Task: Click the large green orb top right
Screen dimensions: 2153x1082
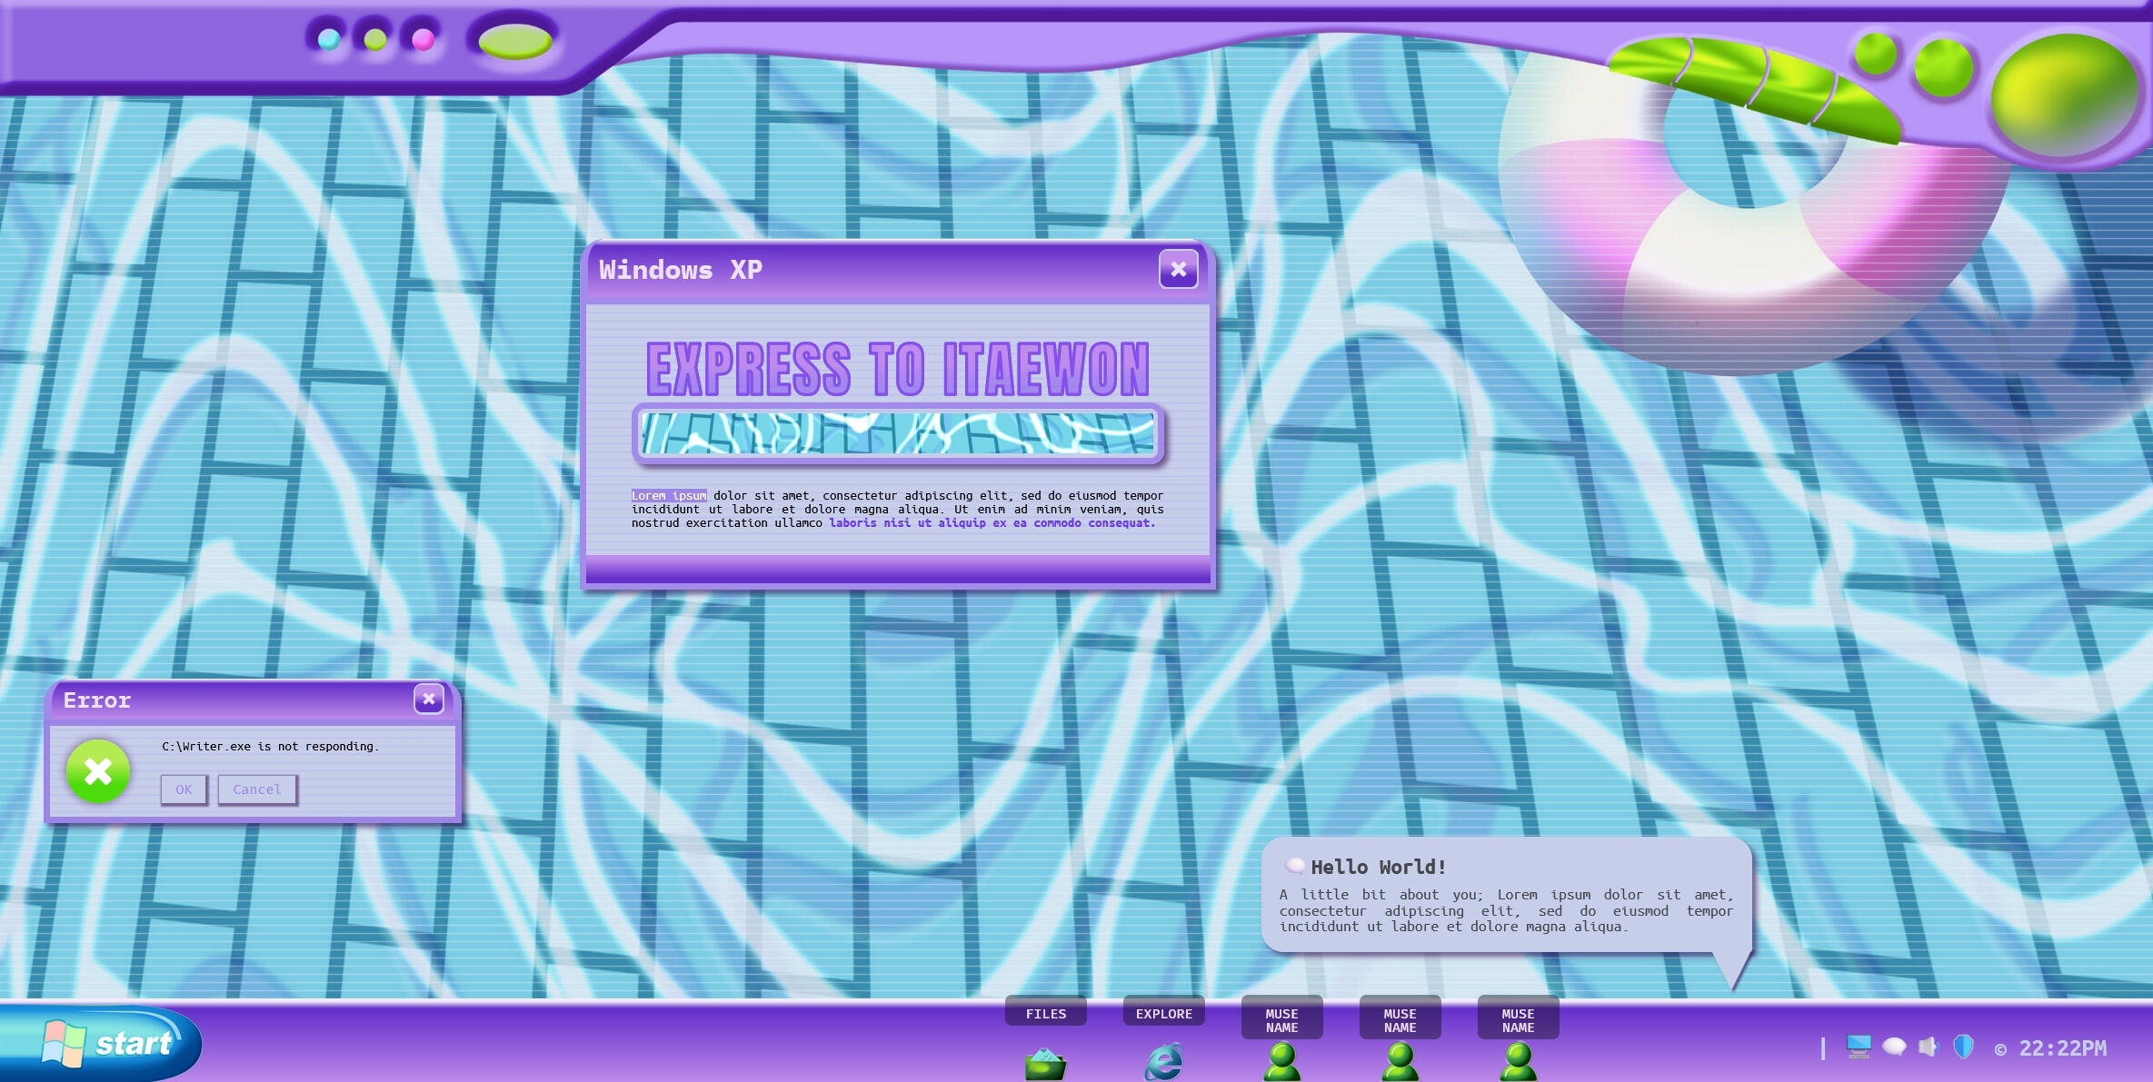Action: click(2064, 94)
